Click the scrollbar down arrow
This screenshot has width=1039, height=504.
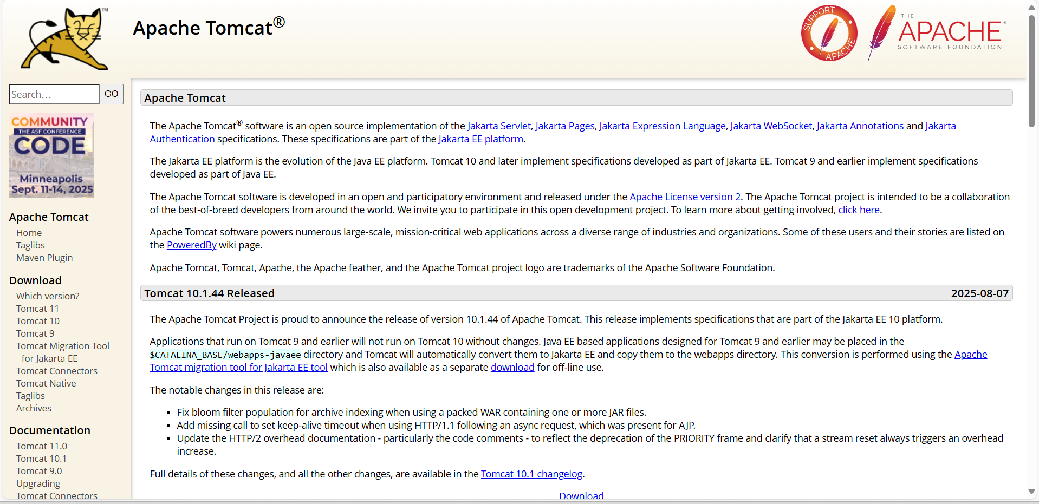(x=1031, y=492)
